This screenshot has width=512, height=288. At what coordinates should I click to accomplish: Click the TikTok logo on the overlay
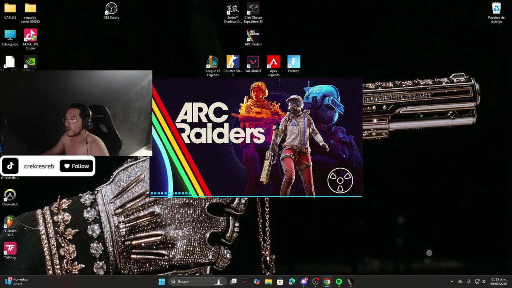pyautogui.click(x=10, y=166)
